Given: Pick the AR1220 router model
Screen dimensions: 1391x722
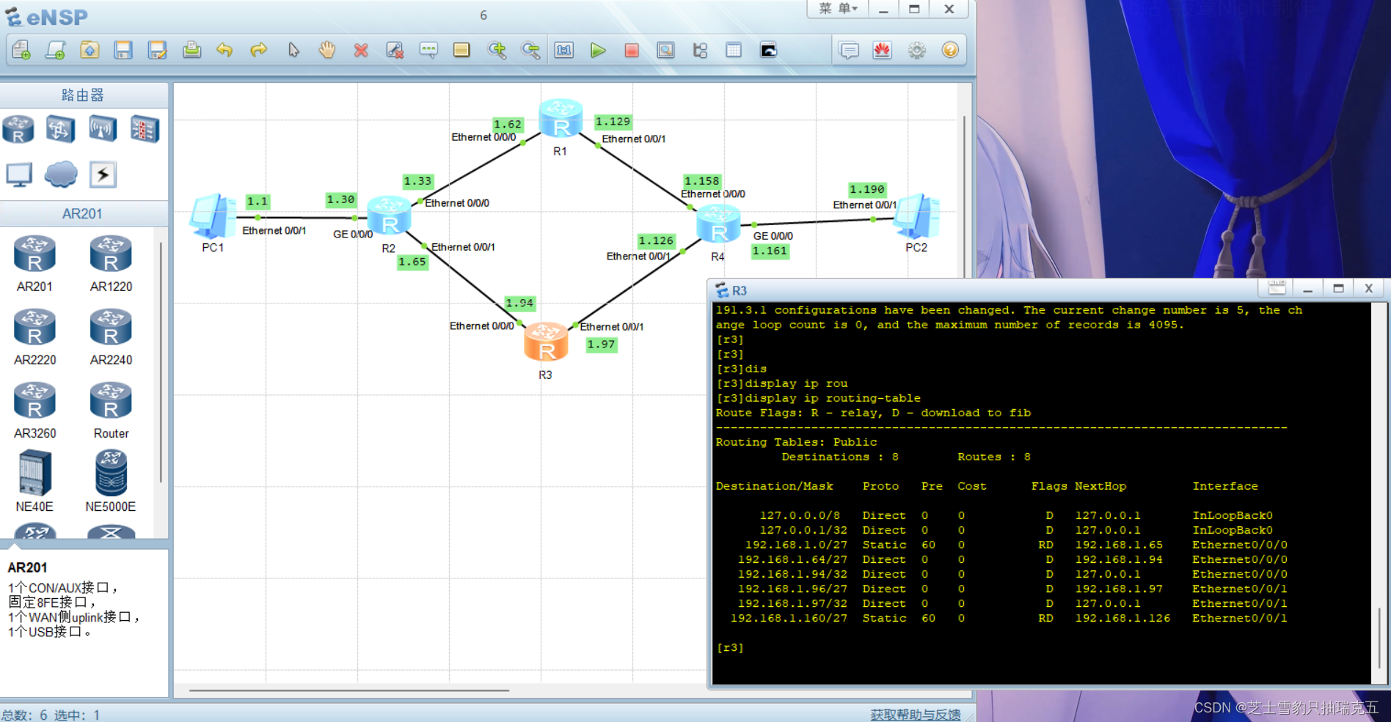Looking at the screenshot, I should (111, 264).
